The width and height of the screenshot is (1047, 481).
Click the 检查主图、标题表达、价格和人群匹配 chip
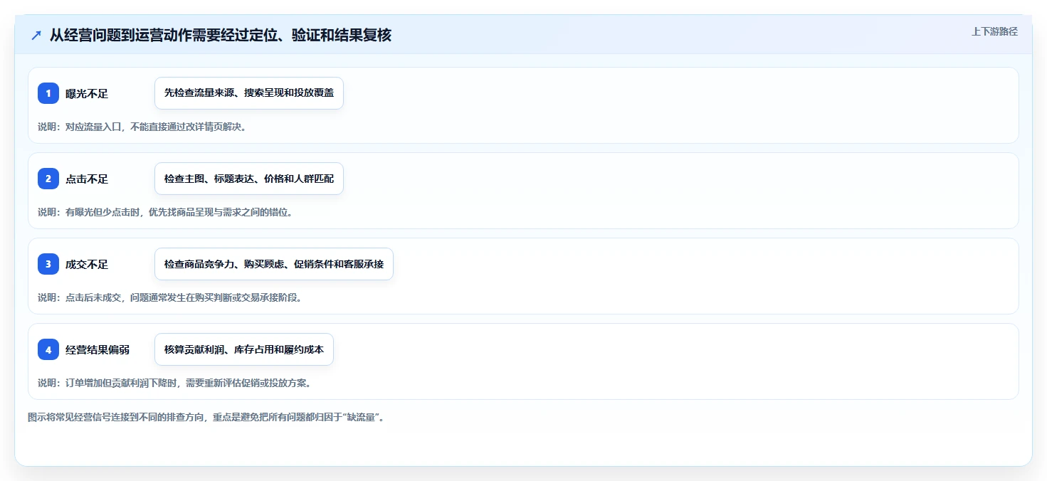coord(249,179)
